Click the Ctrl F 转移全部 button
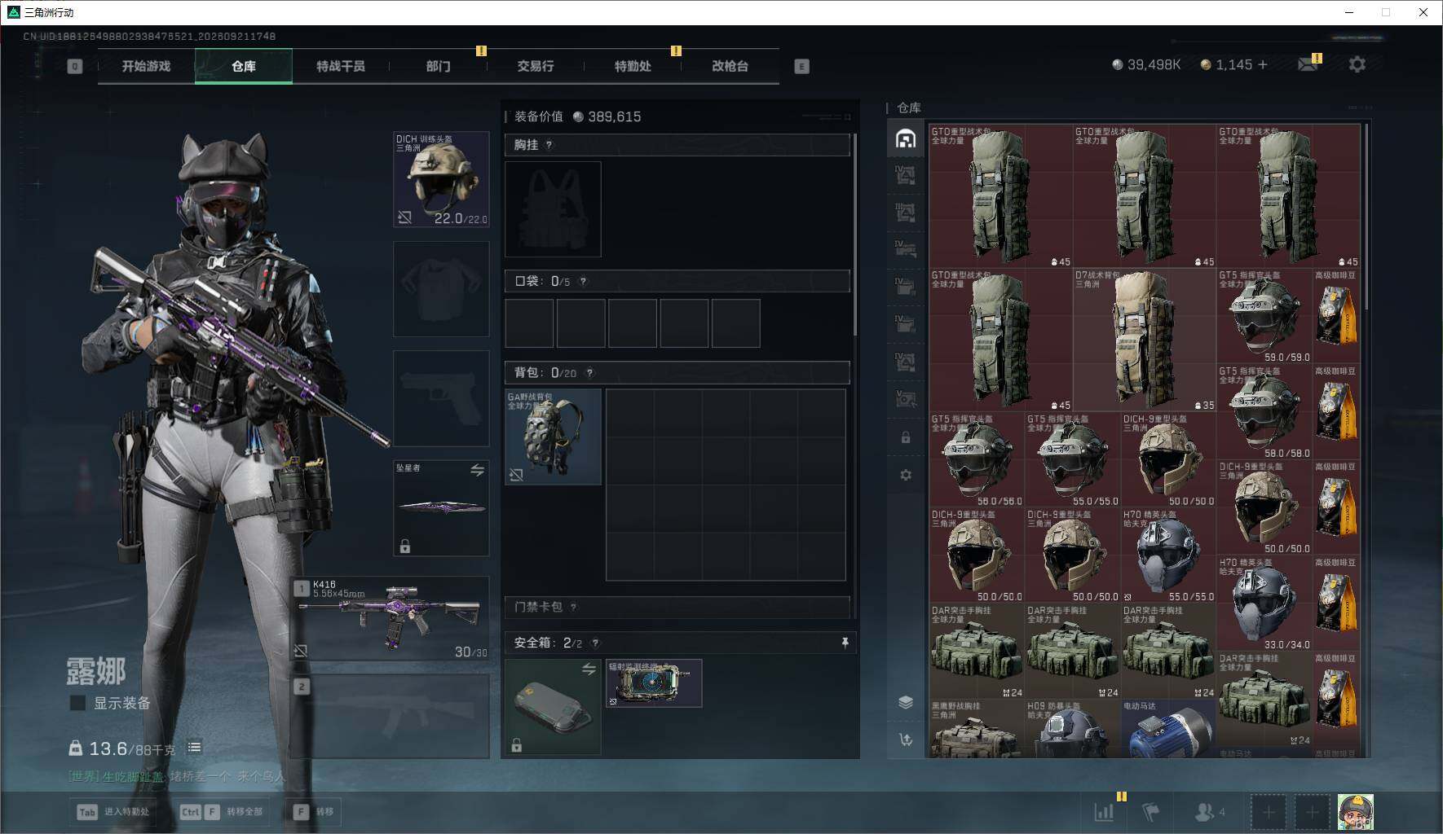Image resolution: width=1443 pixels, height=834 pixels. [x=222, y=812]
